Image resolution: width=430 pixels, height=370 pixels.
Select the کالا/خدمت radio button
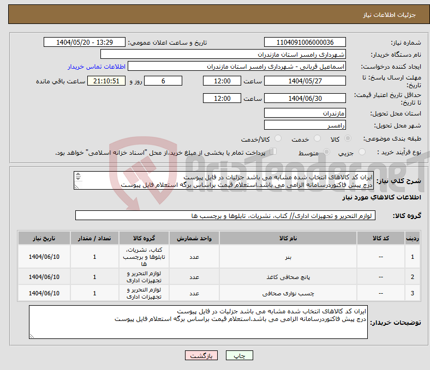[x=278, y=138]
